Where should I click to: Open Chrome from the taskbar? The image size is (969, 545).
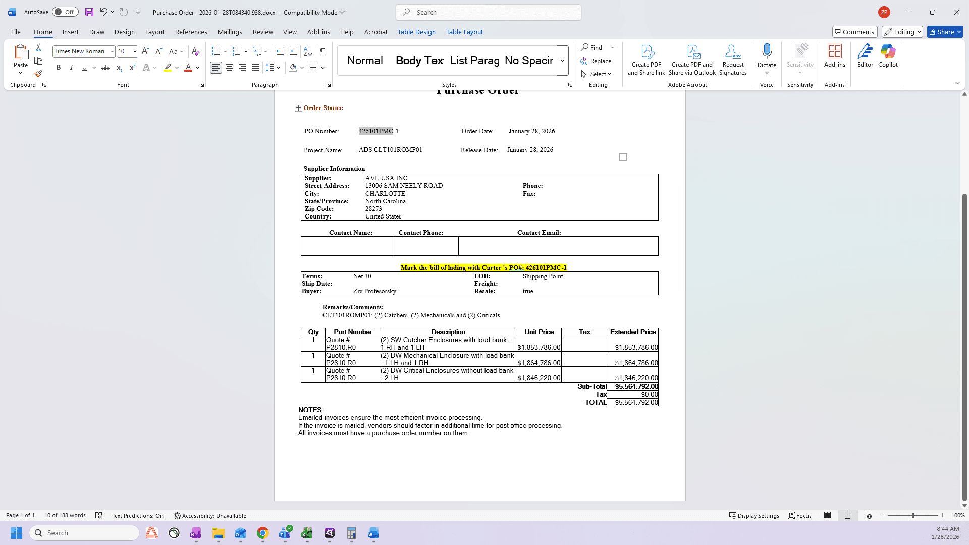click(x=262, y=533)
